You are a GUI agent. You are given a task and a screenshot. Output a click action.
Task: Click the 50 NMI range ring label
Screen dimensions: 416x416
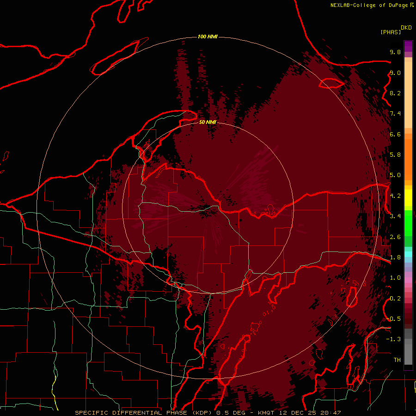click(208, 122)
